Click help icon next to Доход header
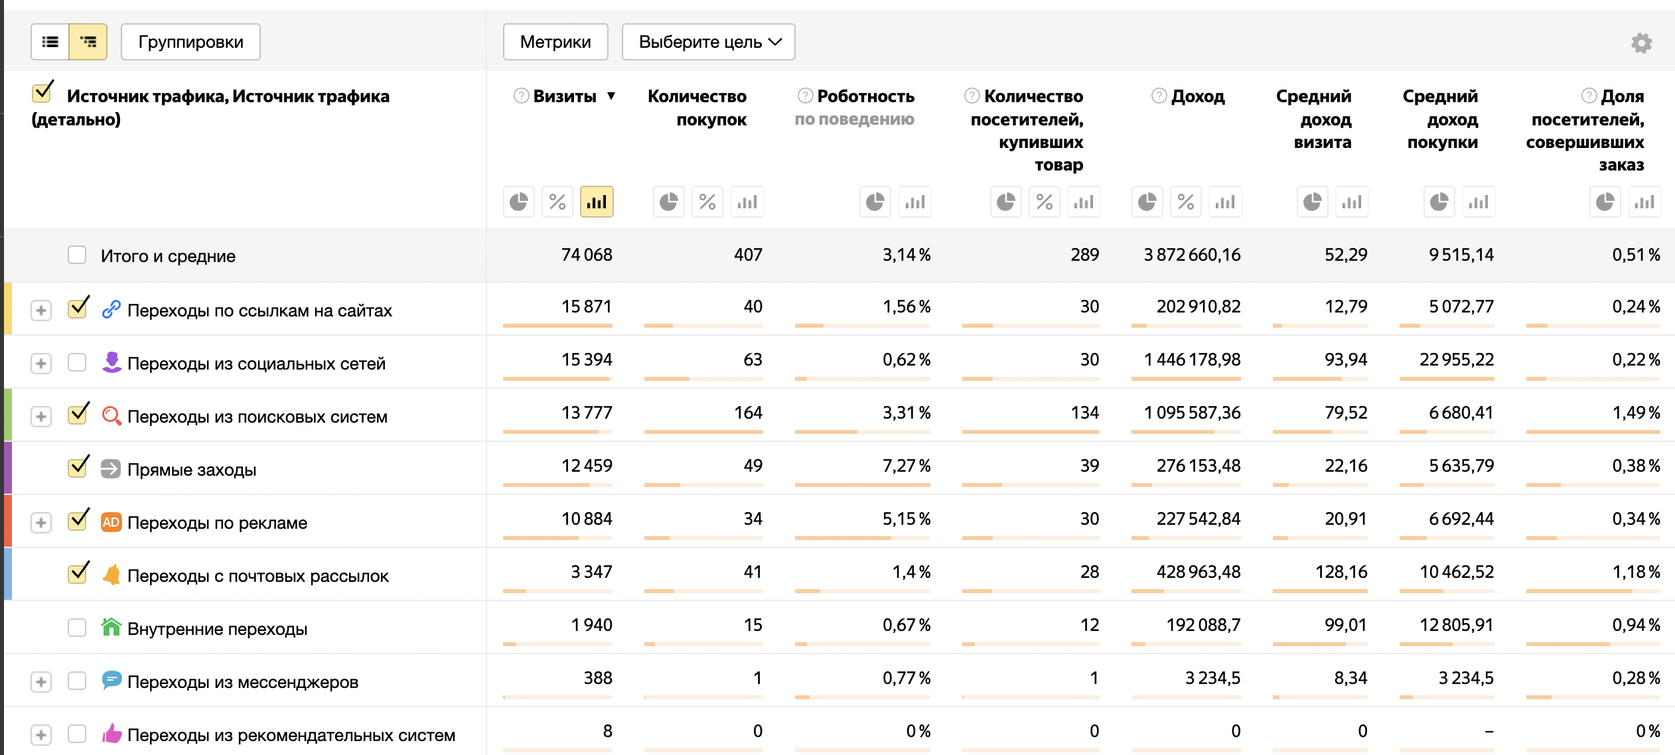 pyautogui.click(x=1159, y=96)
